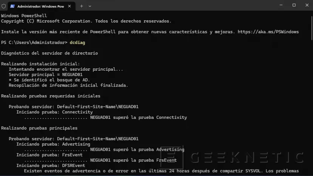Screen dimensions: 313x176
Task: Open a new tab with the plus button
Action: [x=82, y=6]
